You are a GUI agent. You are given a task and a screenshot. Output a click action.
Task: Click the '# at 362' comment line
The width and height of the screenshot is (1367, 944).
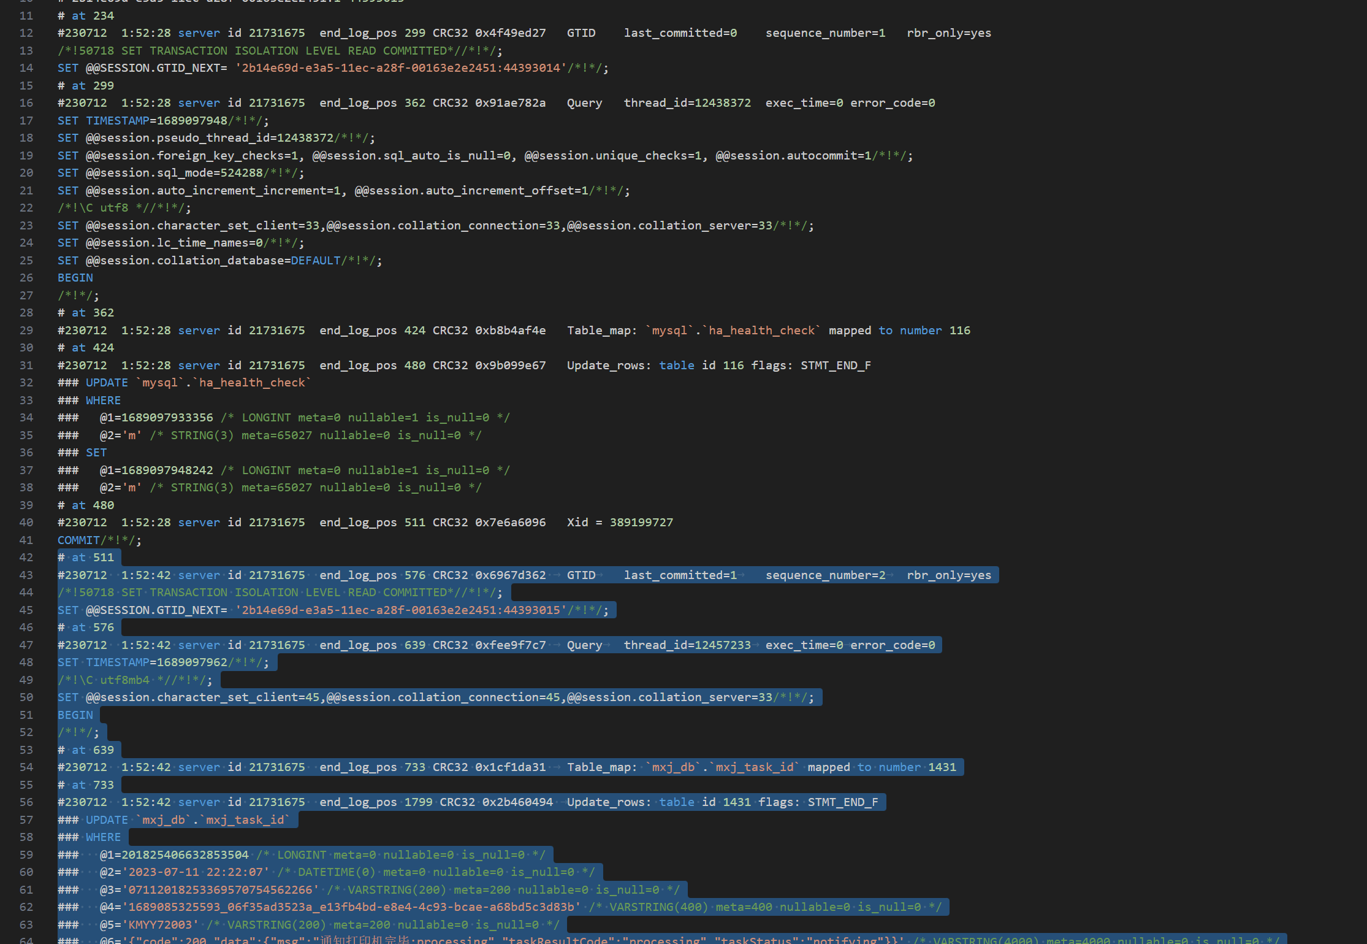click(86, 313)
